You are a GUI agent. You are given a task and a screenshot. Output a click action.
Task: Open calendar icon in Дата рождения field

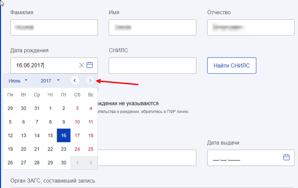(90, 65)
